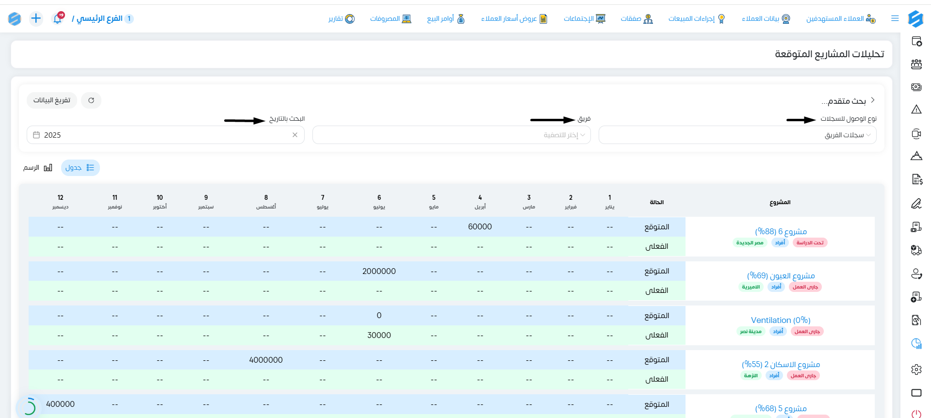Image resolution: width=931 pixels, height=418 pixels.
Task: Open project link Ventilation (0%)
Action: (781, 320)
